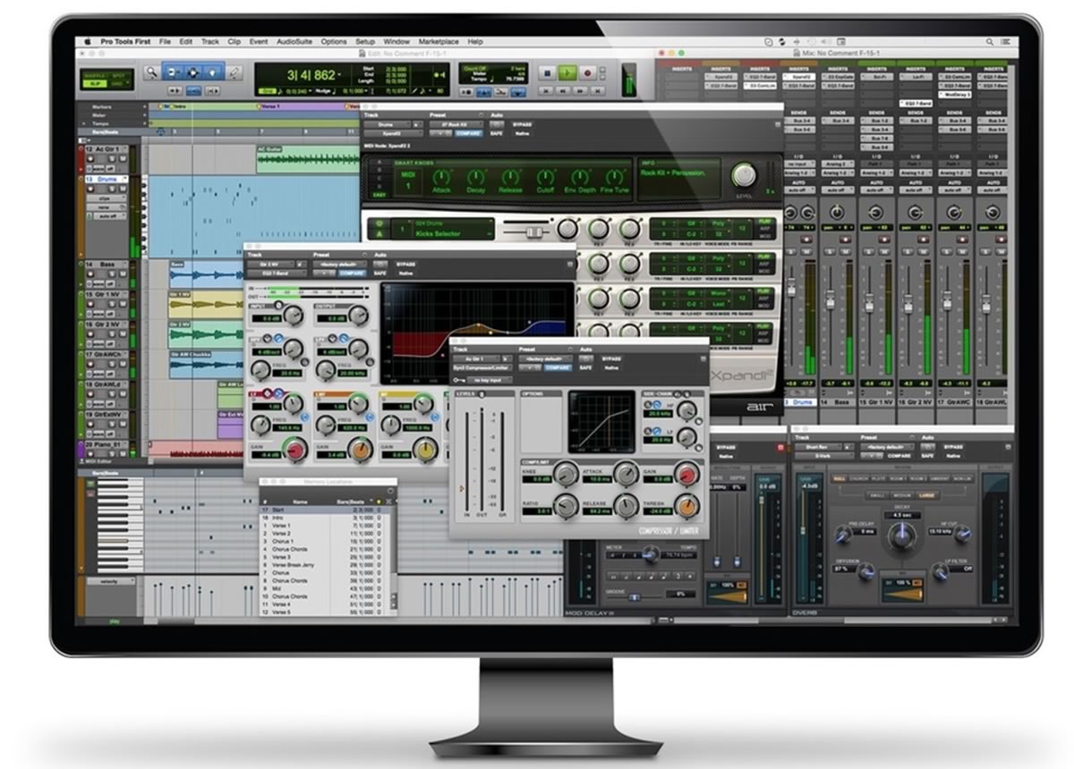Open the Marketplace menu
This screenshot has height=769, width=1074.
pyautogui.click(x=439, y=41)
